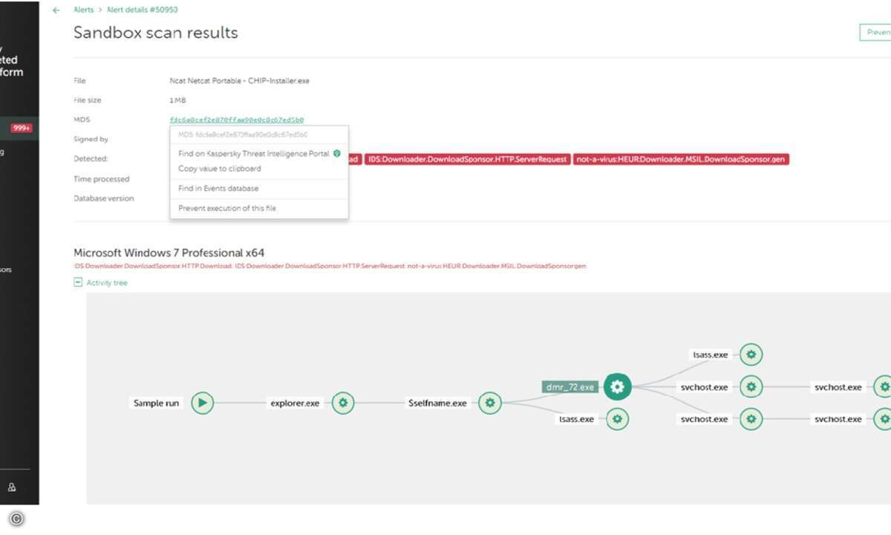Go back using the left arrow icon
The image size is (891, 535).
point(56,10)
